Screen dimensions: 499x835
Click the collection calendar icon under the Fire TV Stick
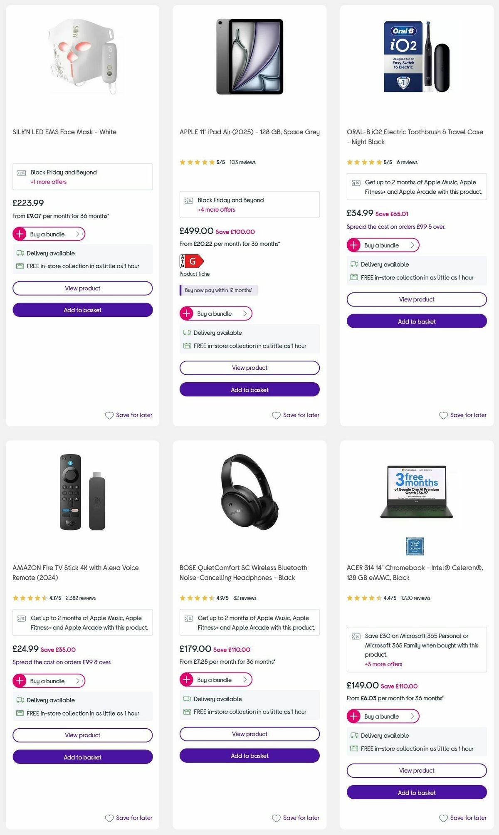point(19,713)
